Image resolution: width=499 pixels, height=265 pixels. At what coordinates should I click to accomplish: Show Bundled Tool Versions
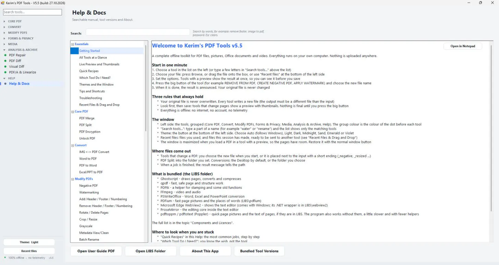point(259,251)
